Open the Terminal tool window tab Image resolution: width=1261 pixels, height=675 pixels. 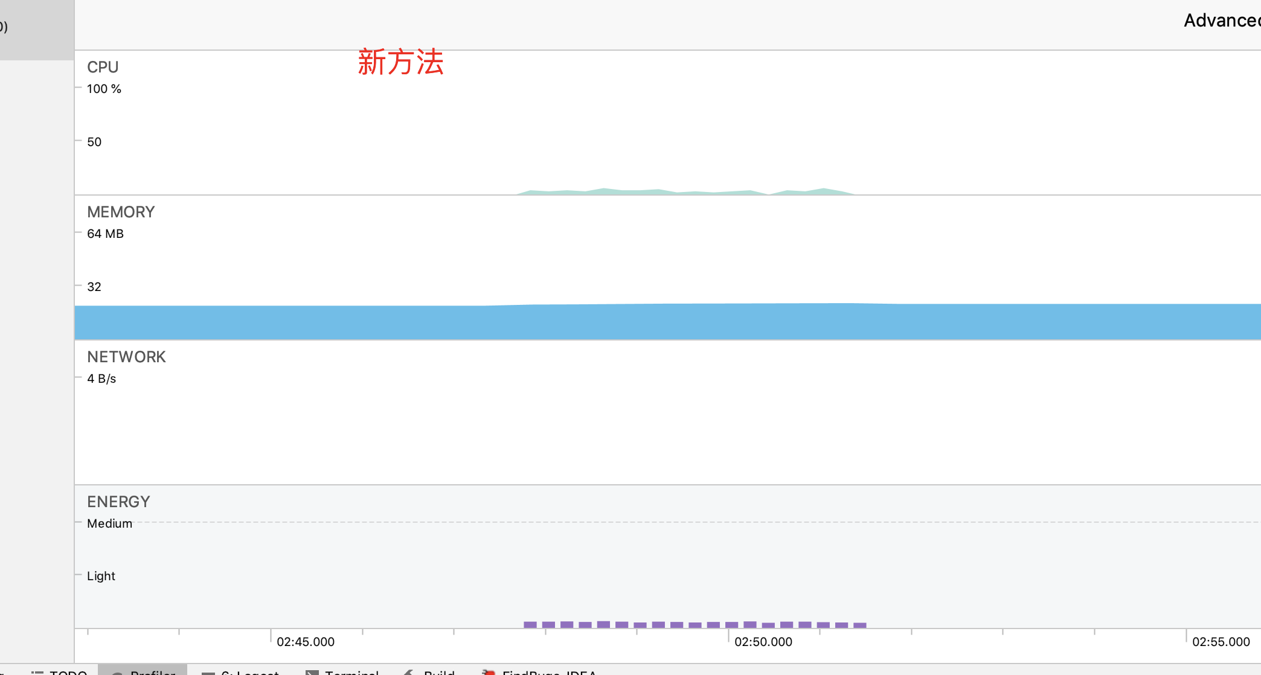pos(343,671)
